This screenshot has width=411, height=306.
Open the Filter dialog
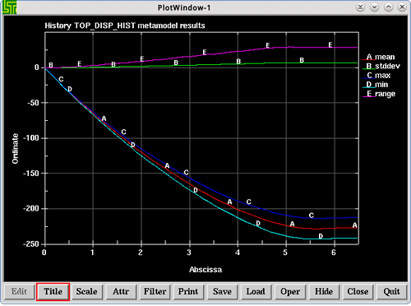coord(155,291)
